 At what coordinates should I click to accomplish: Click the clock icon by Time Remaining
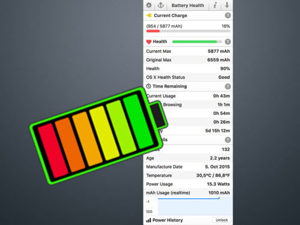pos(148,86)
